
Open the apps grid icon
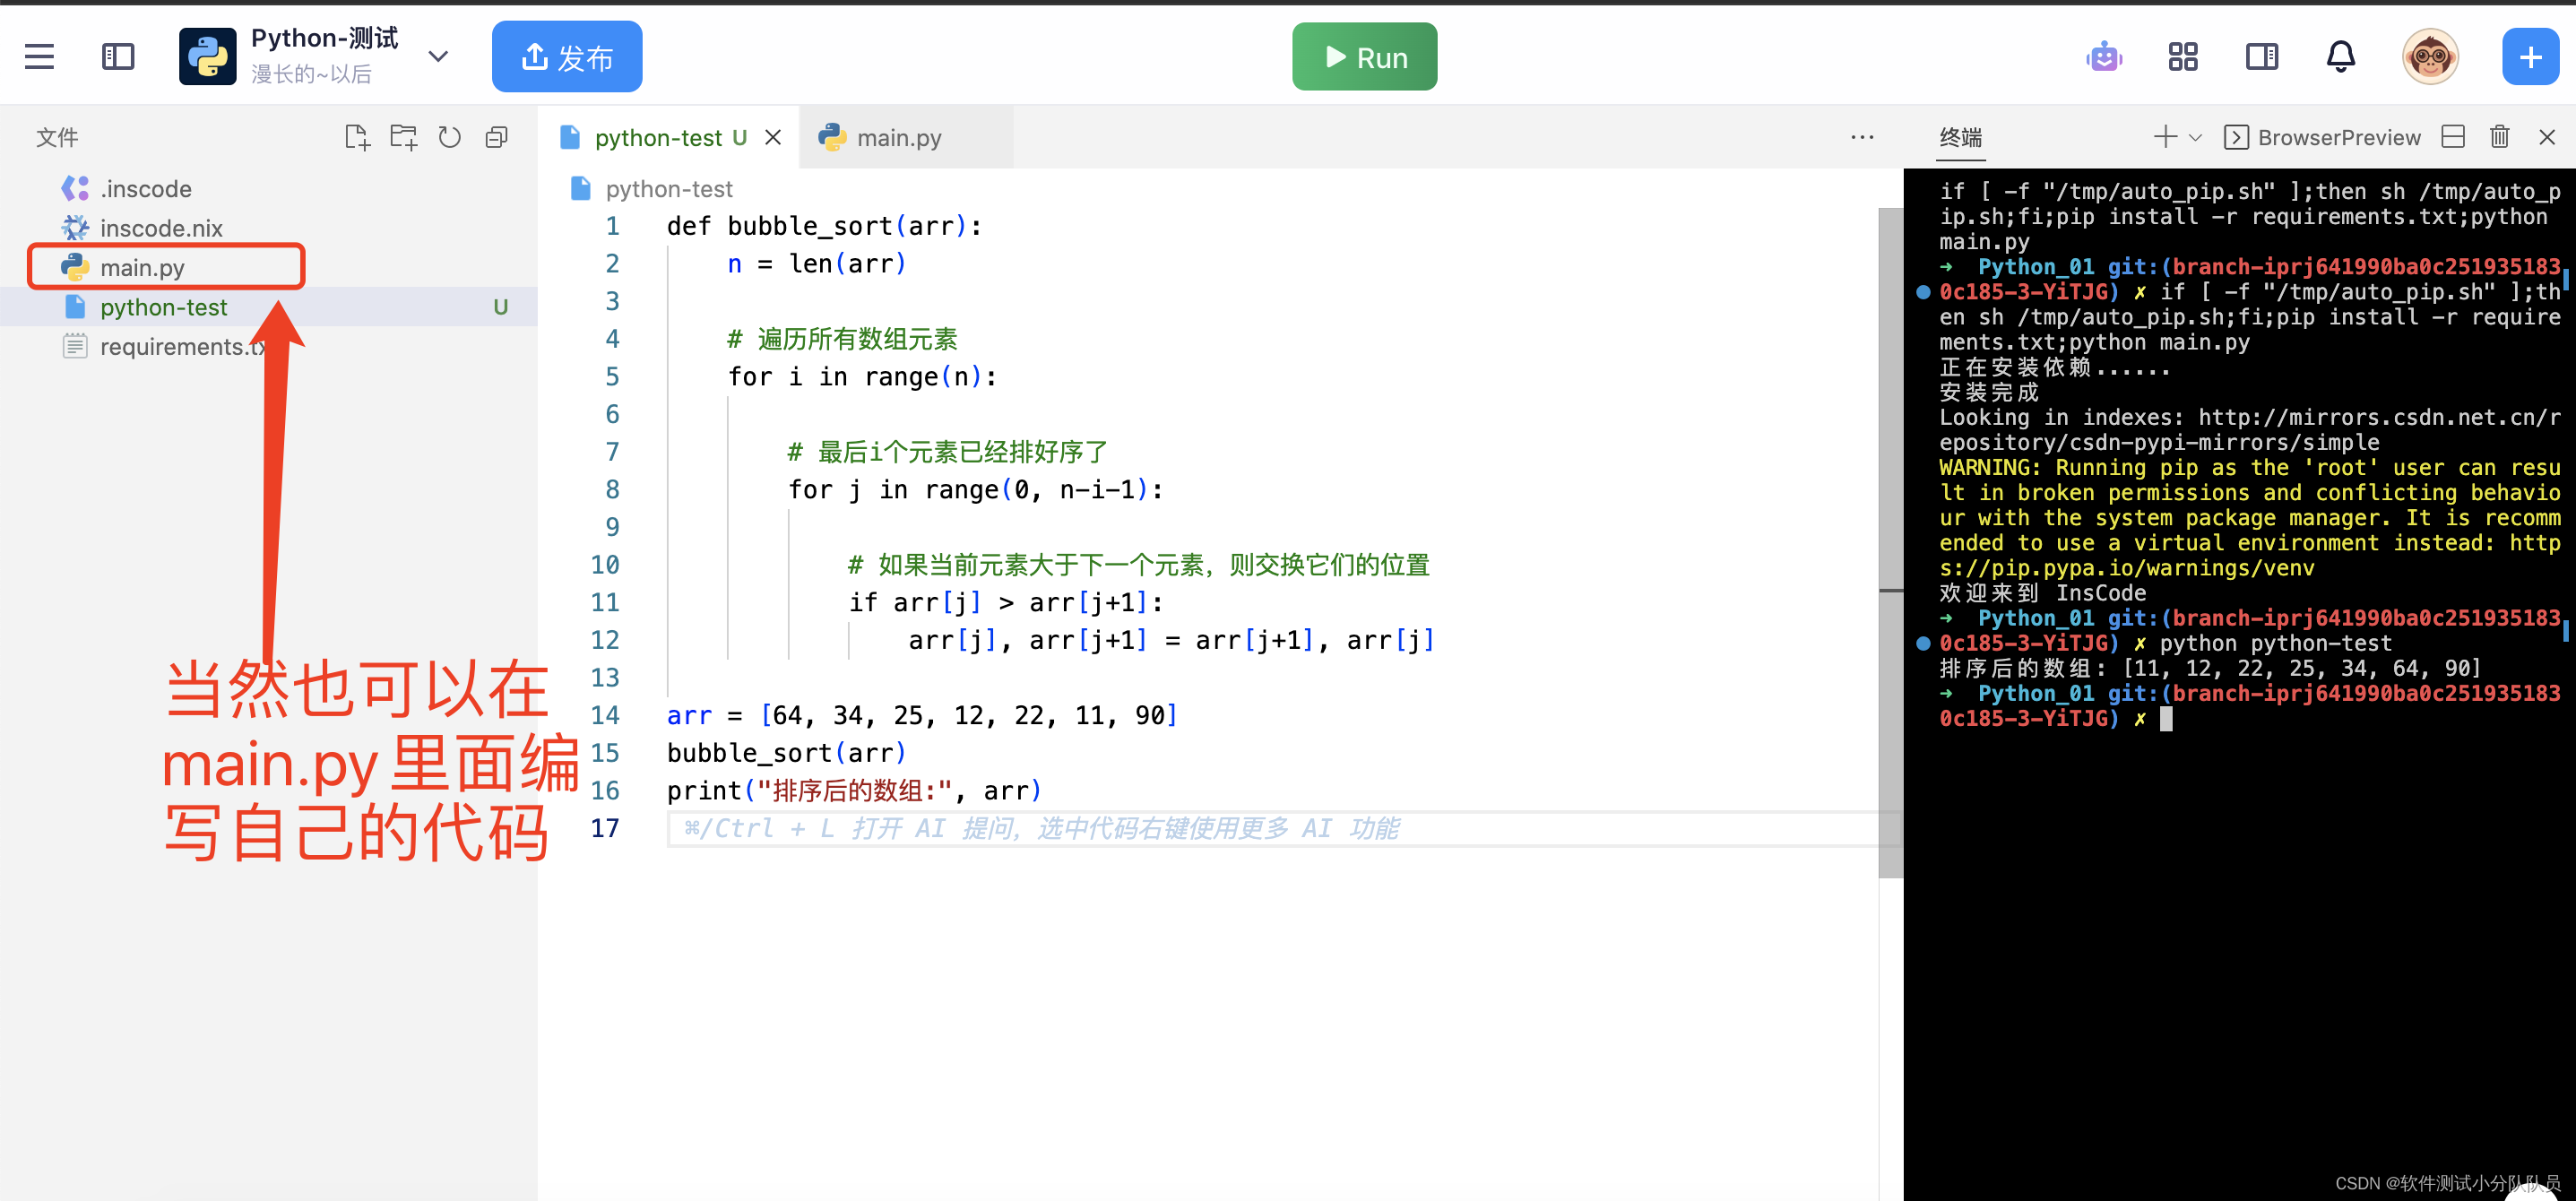click(2183, 57)
